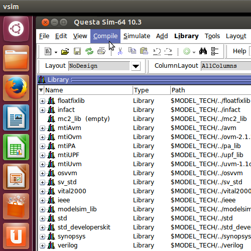Click the Open folder toolbar icon

pyautogui.click(x=65, y=51)
